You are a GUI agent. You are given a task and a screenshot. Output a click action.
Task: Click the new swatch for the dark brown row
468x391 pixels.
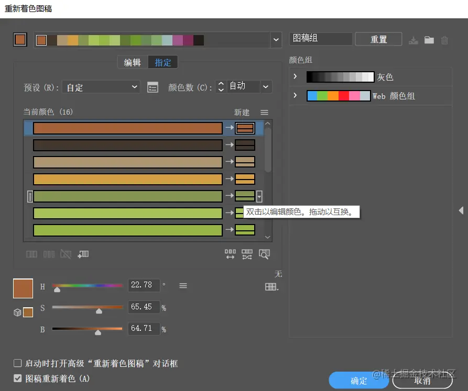pyautogui.click(x=245, y=145)
